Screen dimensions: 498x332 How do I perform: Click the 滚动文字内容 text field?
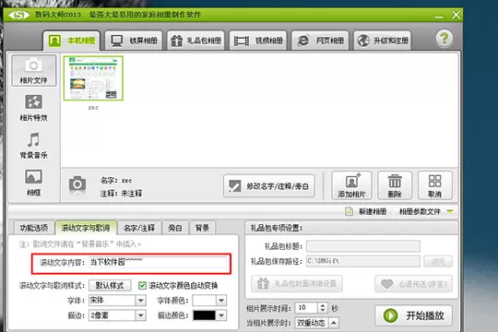click(x=158, y=263)
